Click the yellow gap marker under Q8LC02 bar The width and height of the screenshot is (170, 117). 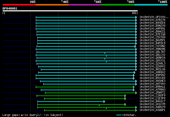coord(106,56)
